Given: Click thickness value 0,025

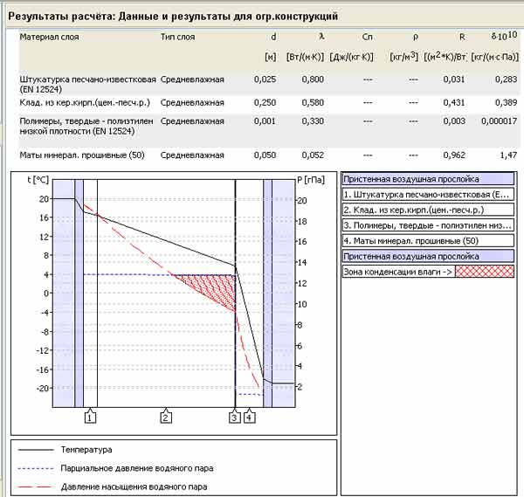Looking at the screenshot, I should (265, 79).
